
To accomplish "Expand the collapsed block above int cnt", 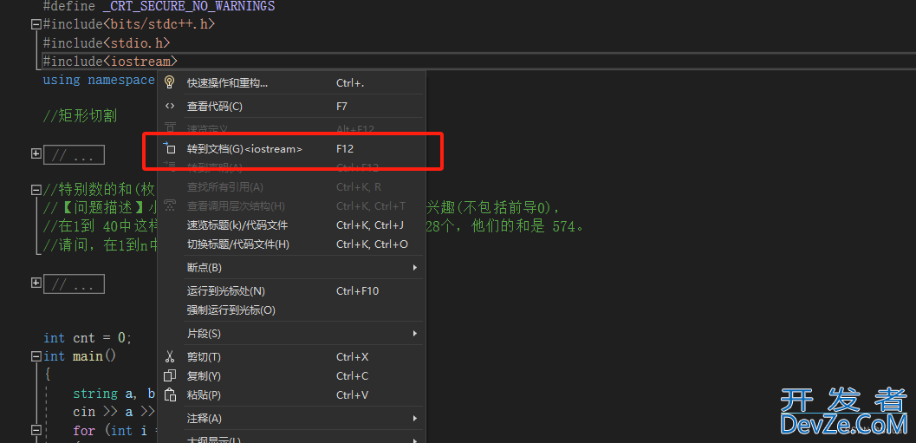I will pos(36,283).
